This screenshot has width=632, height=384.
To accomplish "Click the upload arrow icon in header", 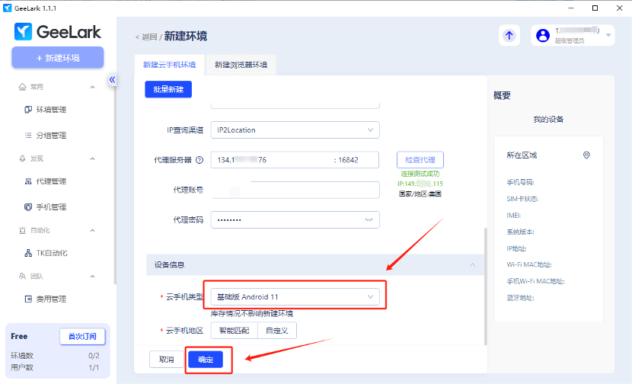I will [509, 35].
